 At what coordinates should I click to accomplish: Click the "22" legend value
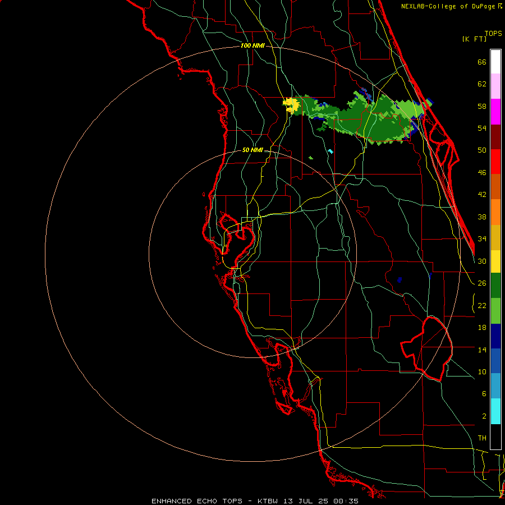coord(482,306)
